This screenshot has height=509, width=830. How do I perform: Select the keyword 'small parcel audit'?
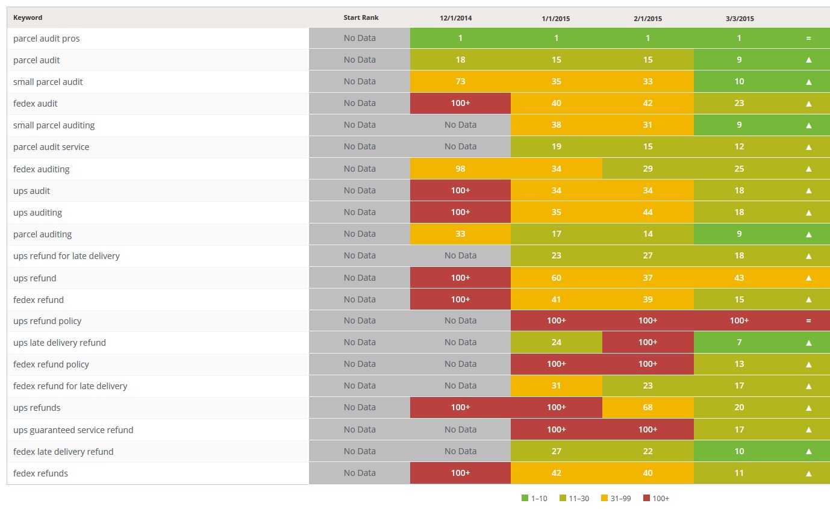pos(48,82)
